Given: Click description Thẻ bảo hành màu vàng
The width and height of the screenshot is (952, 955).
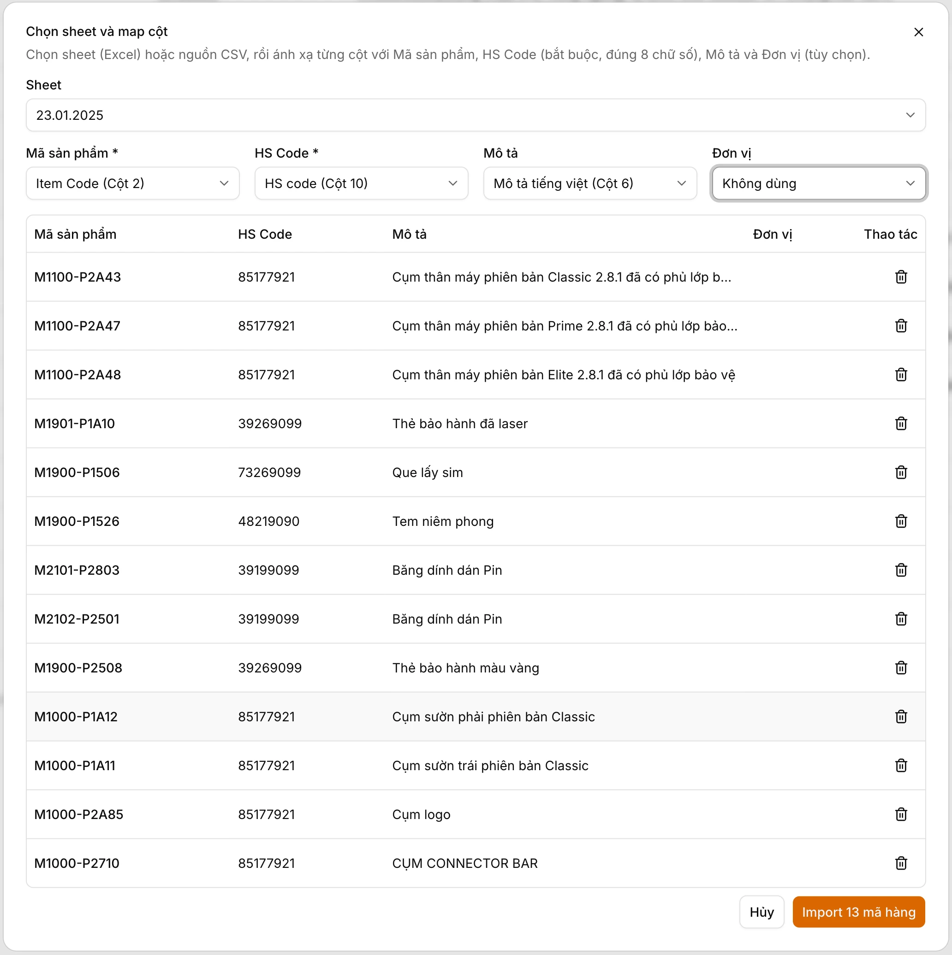Looking at the screenshot, I should pyautogui.click(x=465, y=668).
